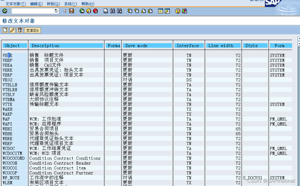Click the Save floppy disk icon

click(x=72, y=11)
